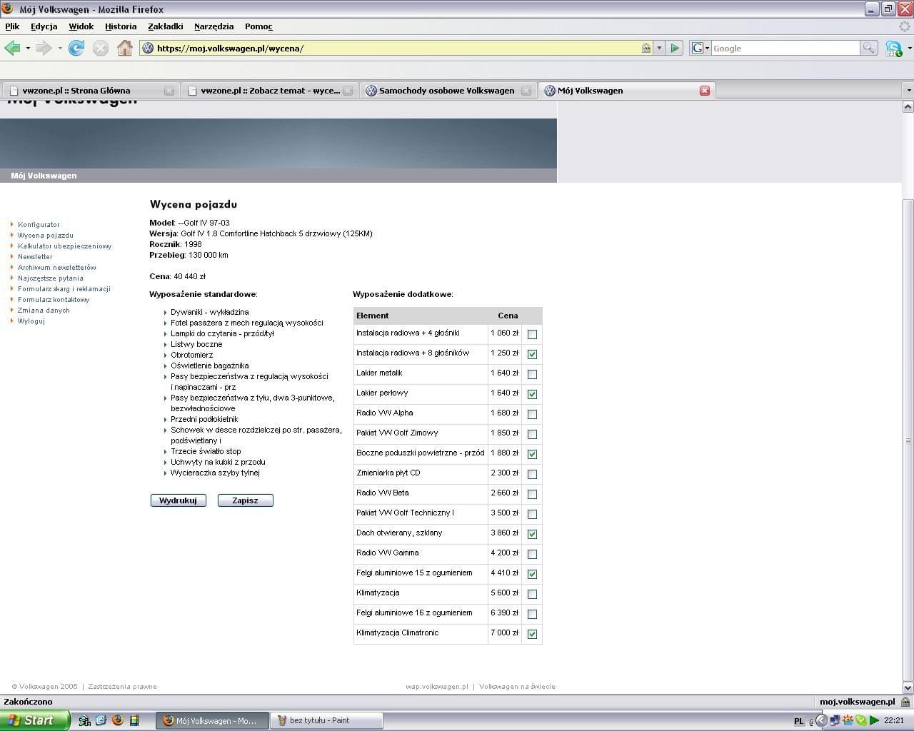
Task: Open the Zastrzeżenia prawne footer link
Action: tap(122, 687)
